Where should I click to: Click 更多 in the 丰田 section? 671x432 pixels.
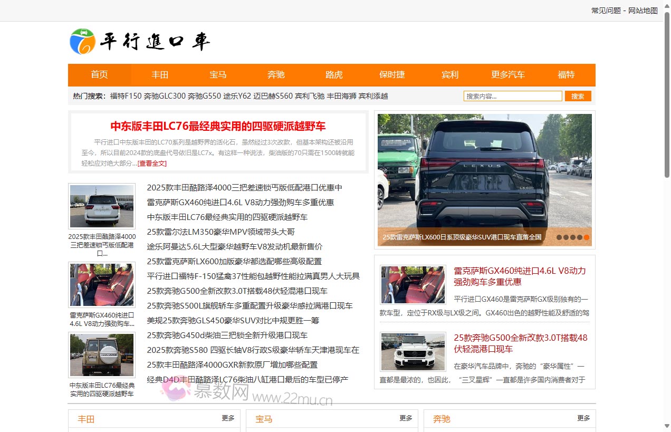click(x=227, y=418)
